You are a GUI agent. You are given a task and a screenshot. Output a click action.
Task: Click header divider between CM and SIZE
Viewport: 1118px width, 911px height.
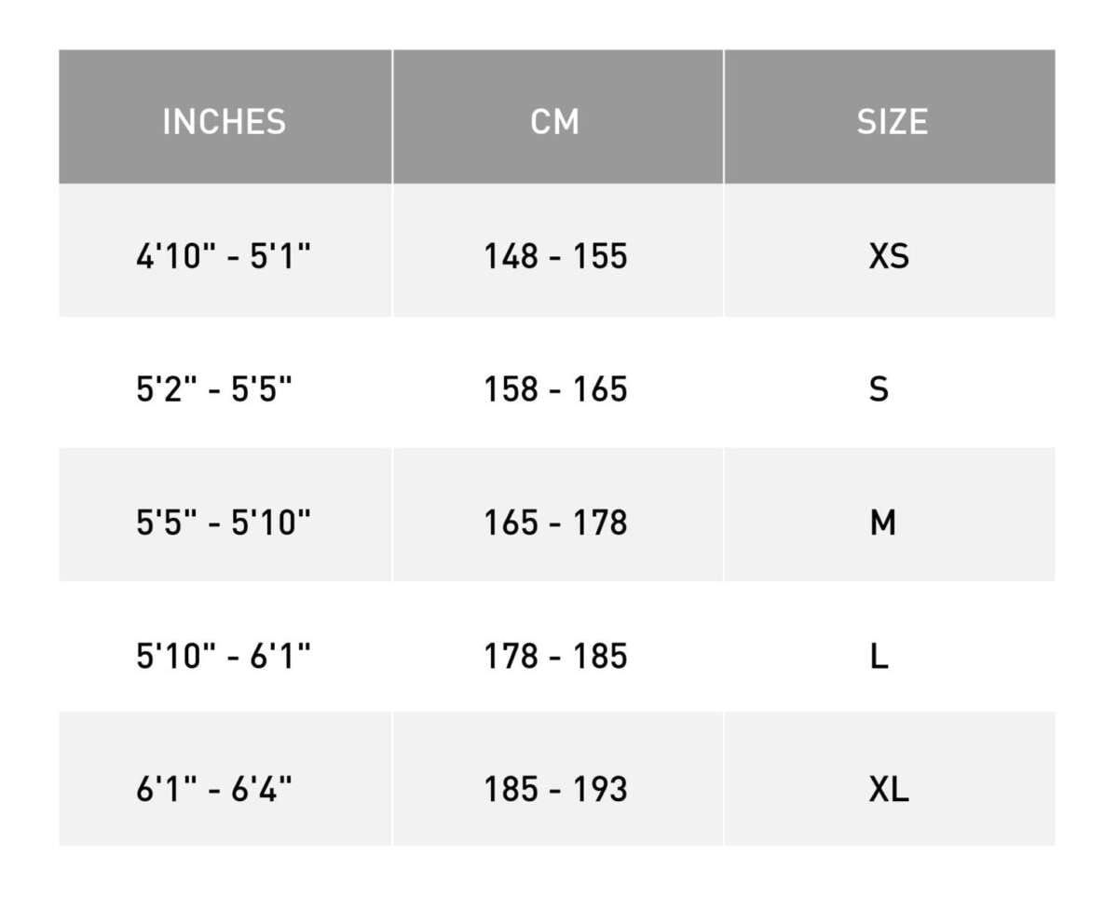[x=724, y=116]
